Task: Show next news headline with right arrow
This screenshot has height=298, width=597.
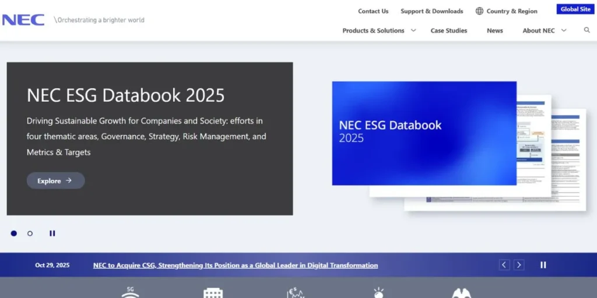Action: click(x=519, y=265)
